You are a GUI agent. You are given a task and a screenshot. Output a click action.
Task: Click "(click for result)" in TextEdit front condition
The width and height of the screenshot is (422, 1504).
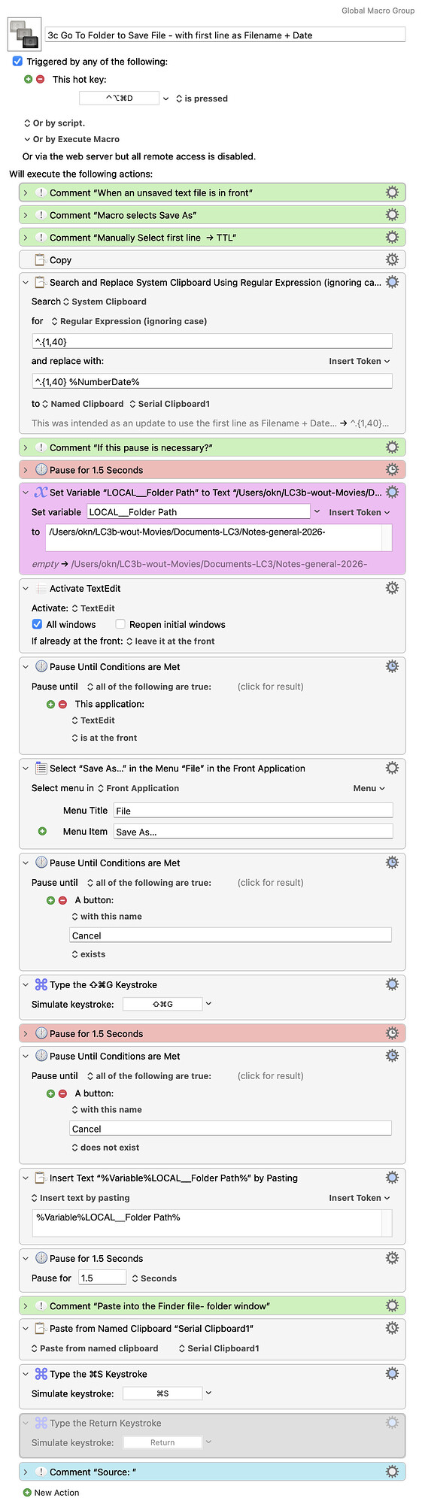pos(271,687)
